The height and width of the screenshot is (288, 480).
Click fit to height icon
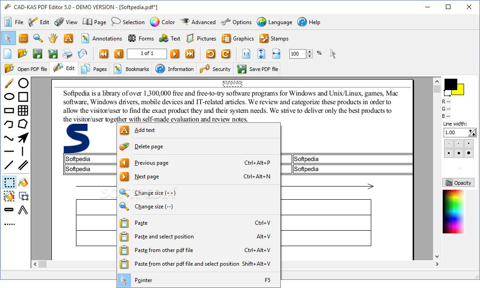click(261, 54)
